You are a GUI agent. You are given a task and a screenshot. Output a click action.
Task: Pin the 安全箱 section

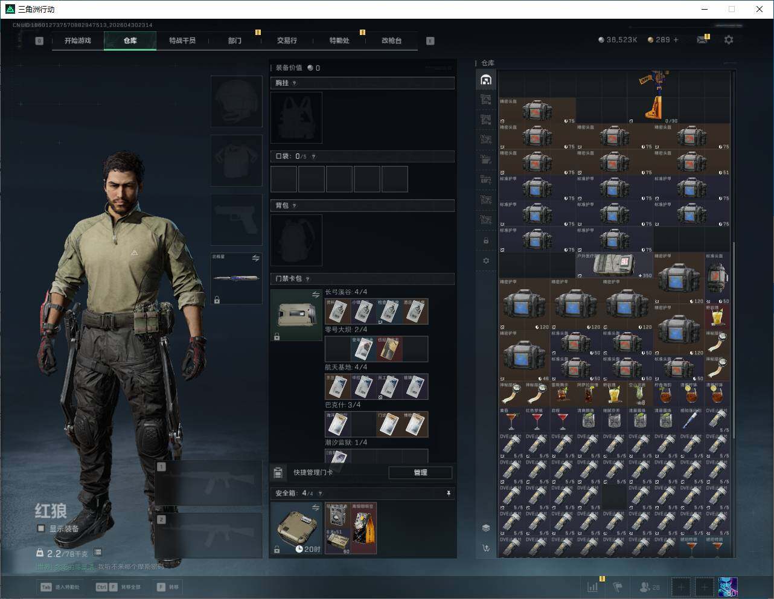[x=448, y=493]
